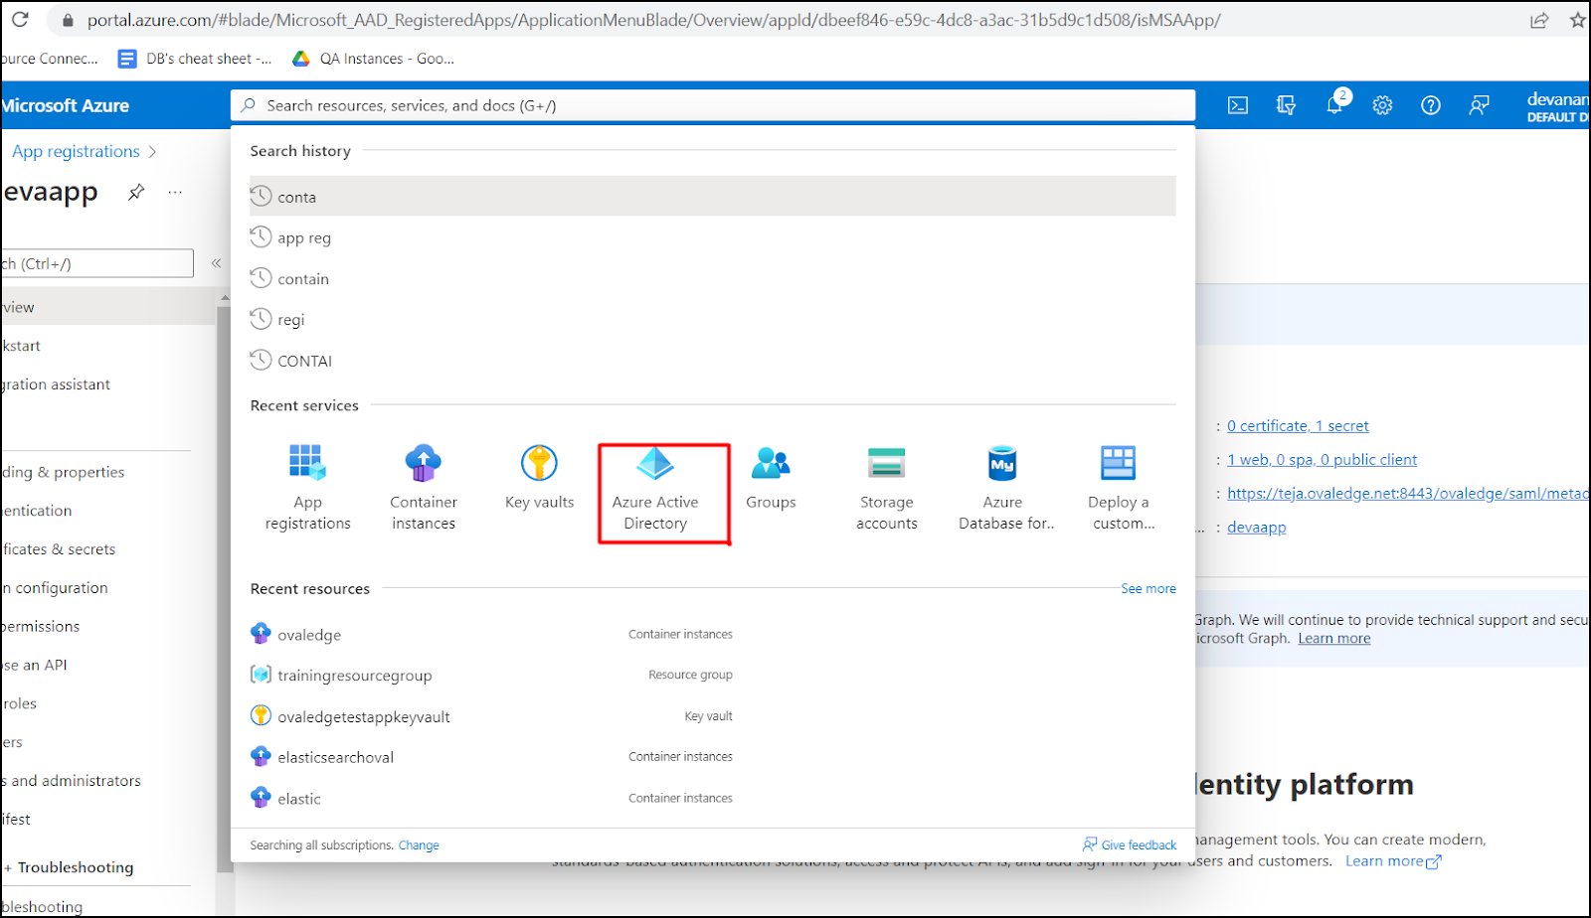Click See more recent resources
This screenshot has height=918, width=1591.
1149,588
